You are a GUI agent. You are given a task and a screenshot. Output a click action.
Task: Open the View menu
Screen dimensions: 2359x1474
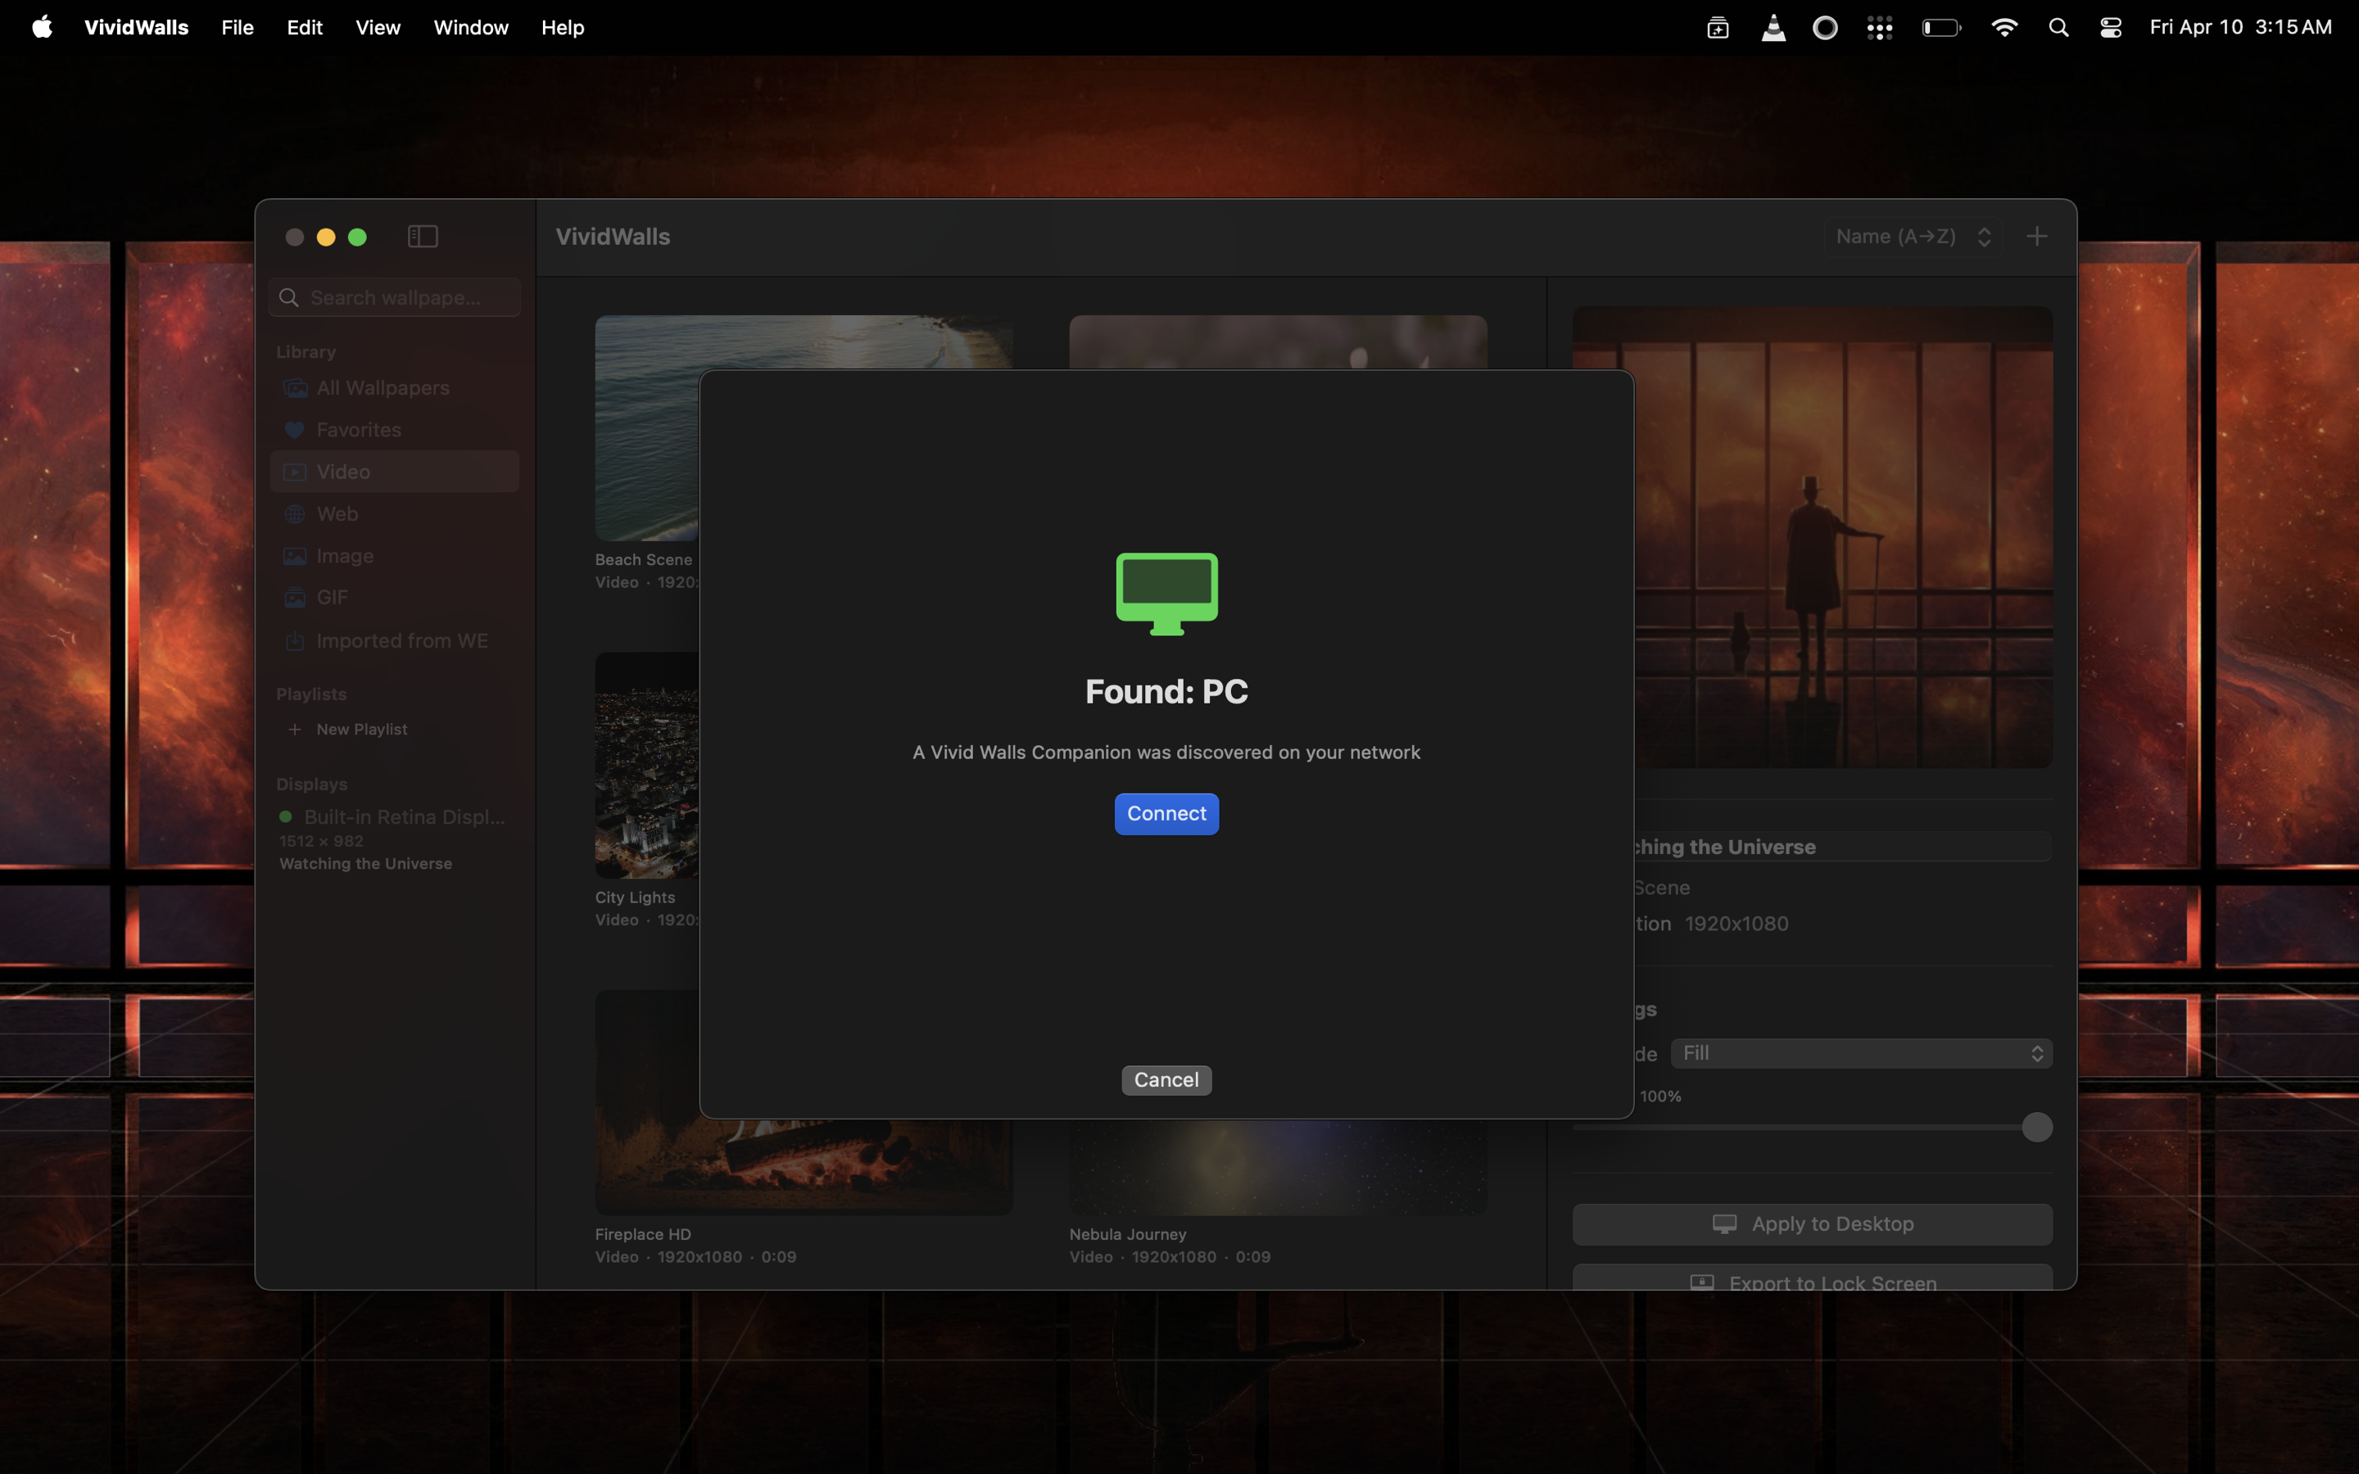pos(378,27)
